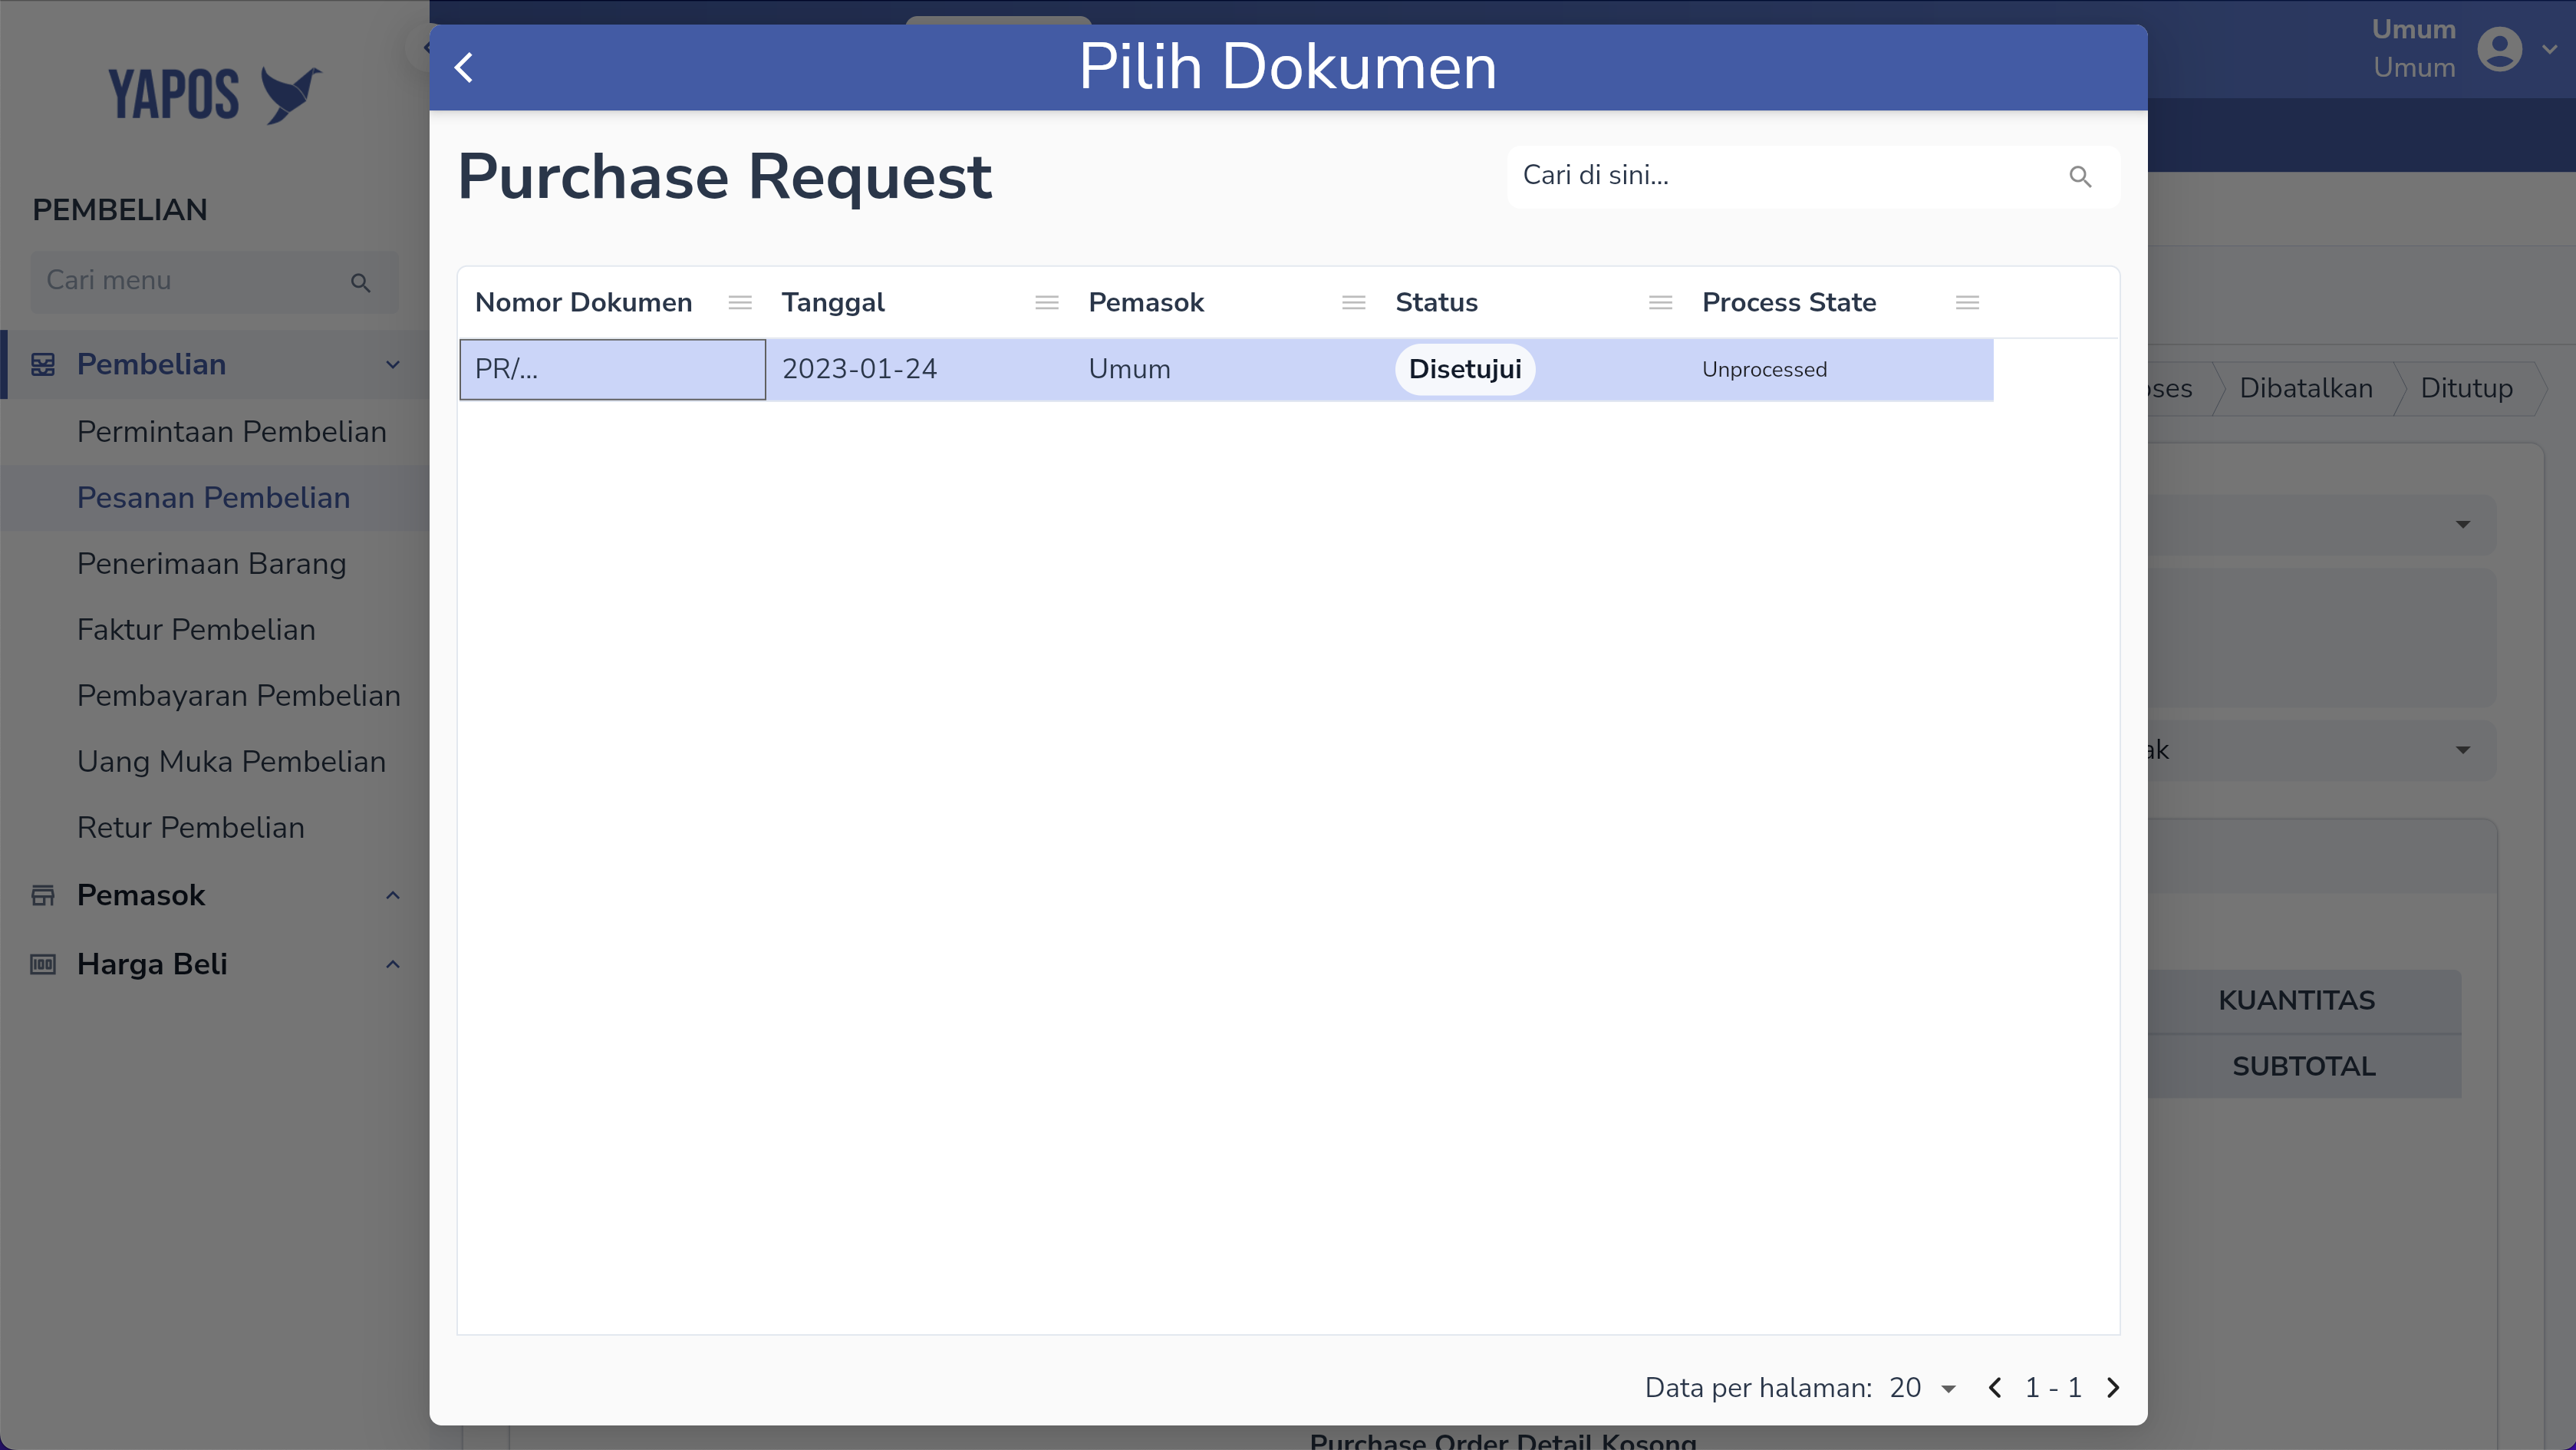Open the Status column menu icon
The width and height of the screenshot is (2576, 1450).
(x=1660, y=302)
